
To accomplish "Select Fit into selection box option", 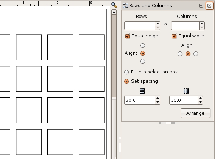I will (x=126, y=72).
